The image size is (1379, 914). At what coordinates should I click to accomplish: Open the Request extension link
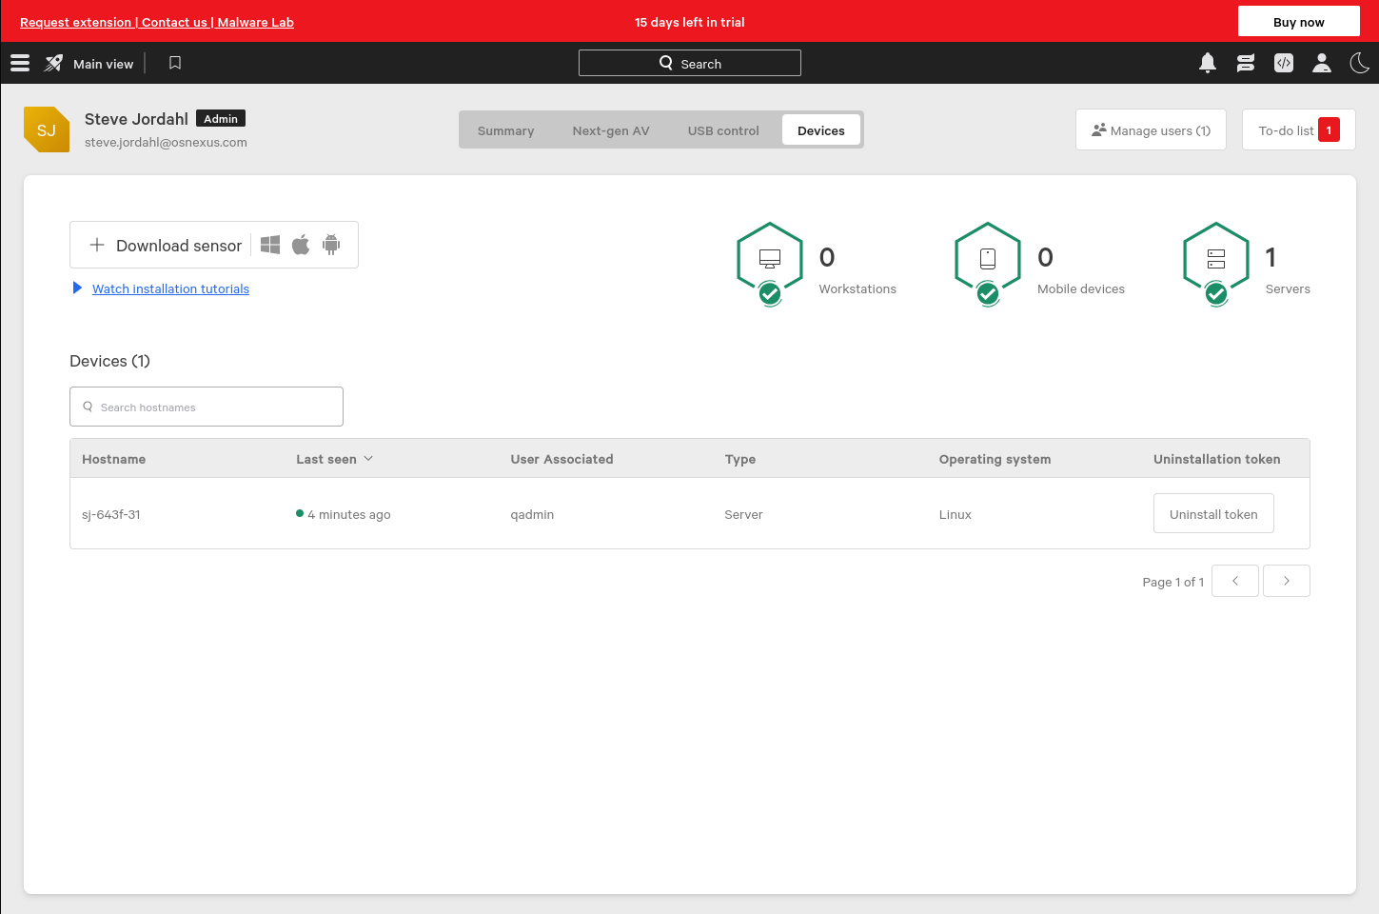[x=75, y=22]
